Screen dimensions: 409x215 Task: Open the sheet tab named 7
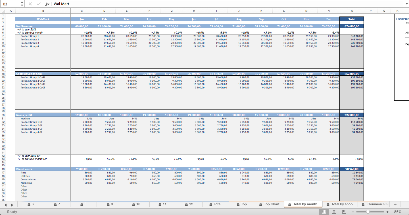[57, 204]
